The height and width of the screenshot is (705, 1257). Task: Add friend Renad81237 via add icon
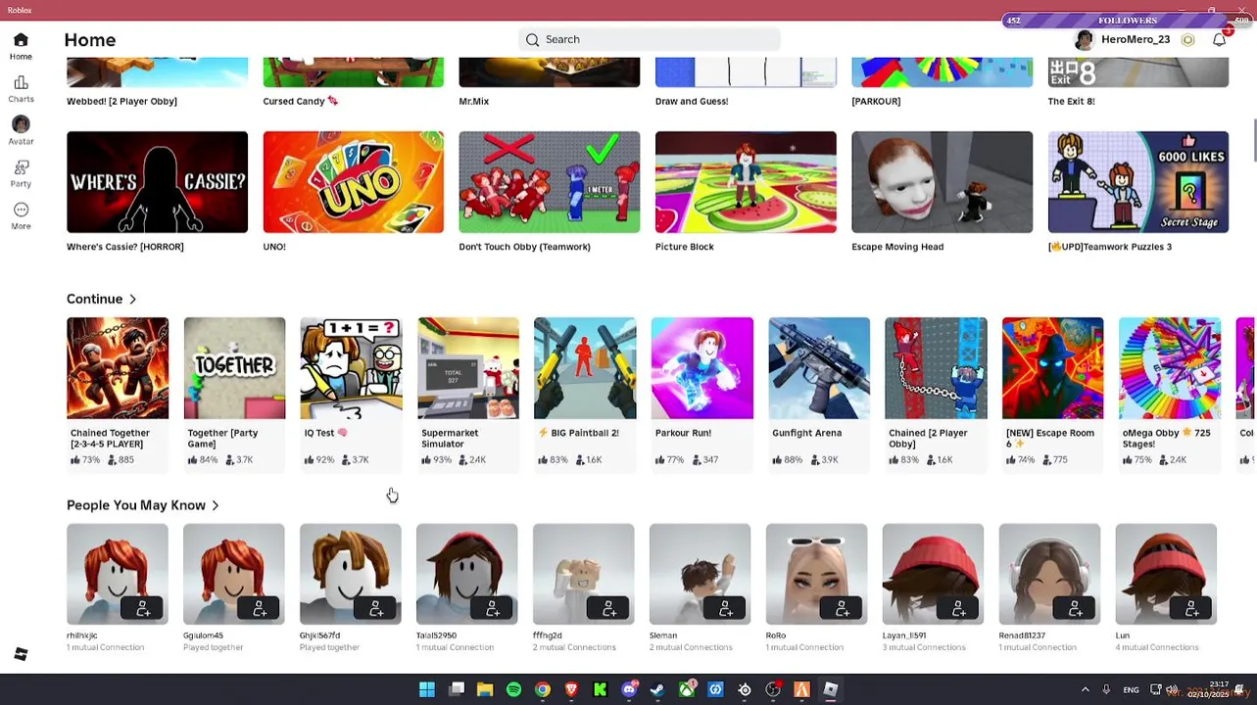click(x=1076, y=609)
